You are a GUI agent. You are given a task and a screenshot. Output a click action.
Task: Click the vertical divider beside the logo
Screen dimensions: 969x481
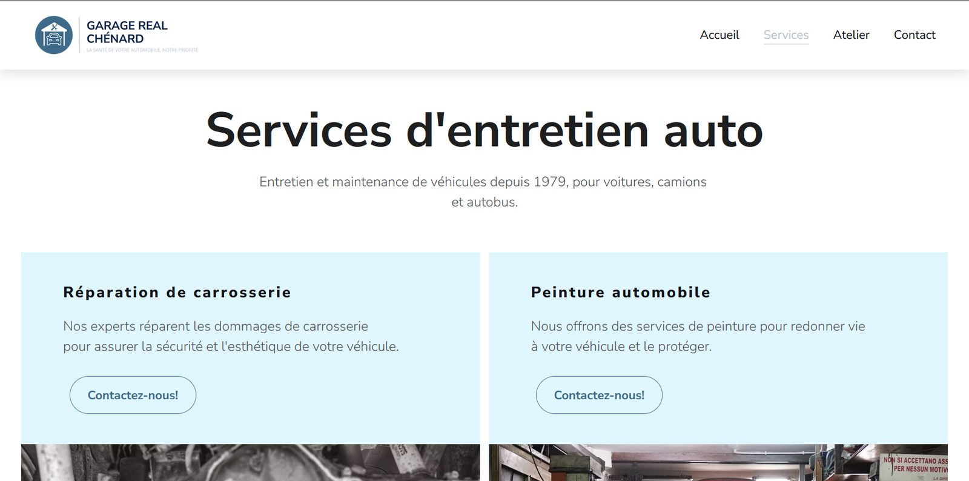tap(79, 35)
